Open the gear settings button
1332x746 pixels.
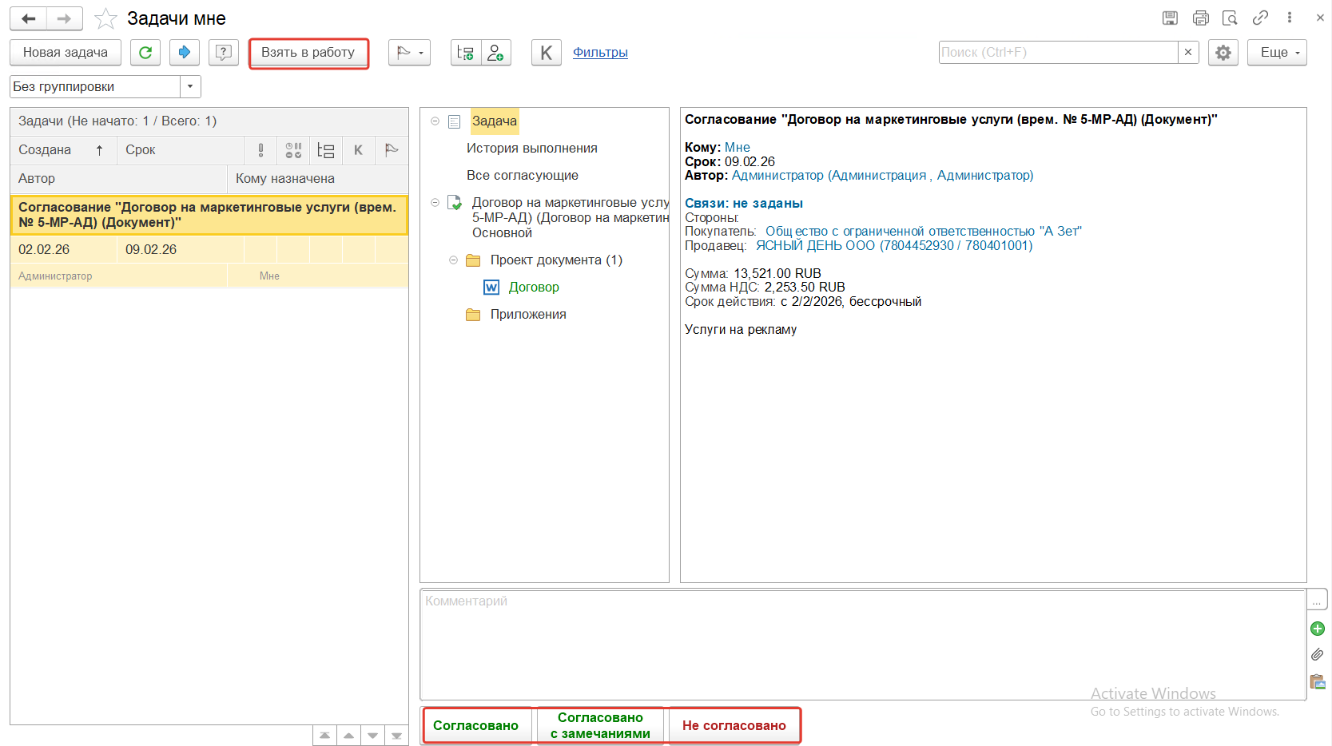point(1223,53)
